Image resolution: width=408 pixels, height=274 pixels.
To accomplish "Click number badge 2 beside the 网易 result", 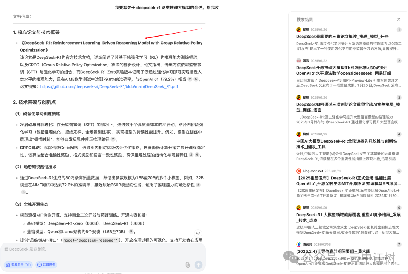I will tap(399, 60).
